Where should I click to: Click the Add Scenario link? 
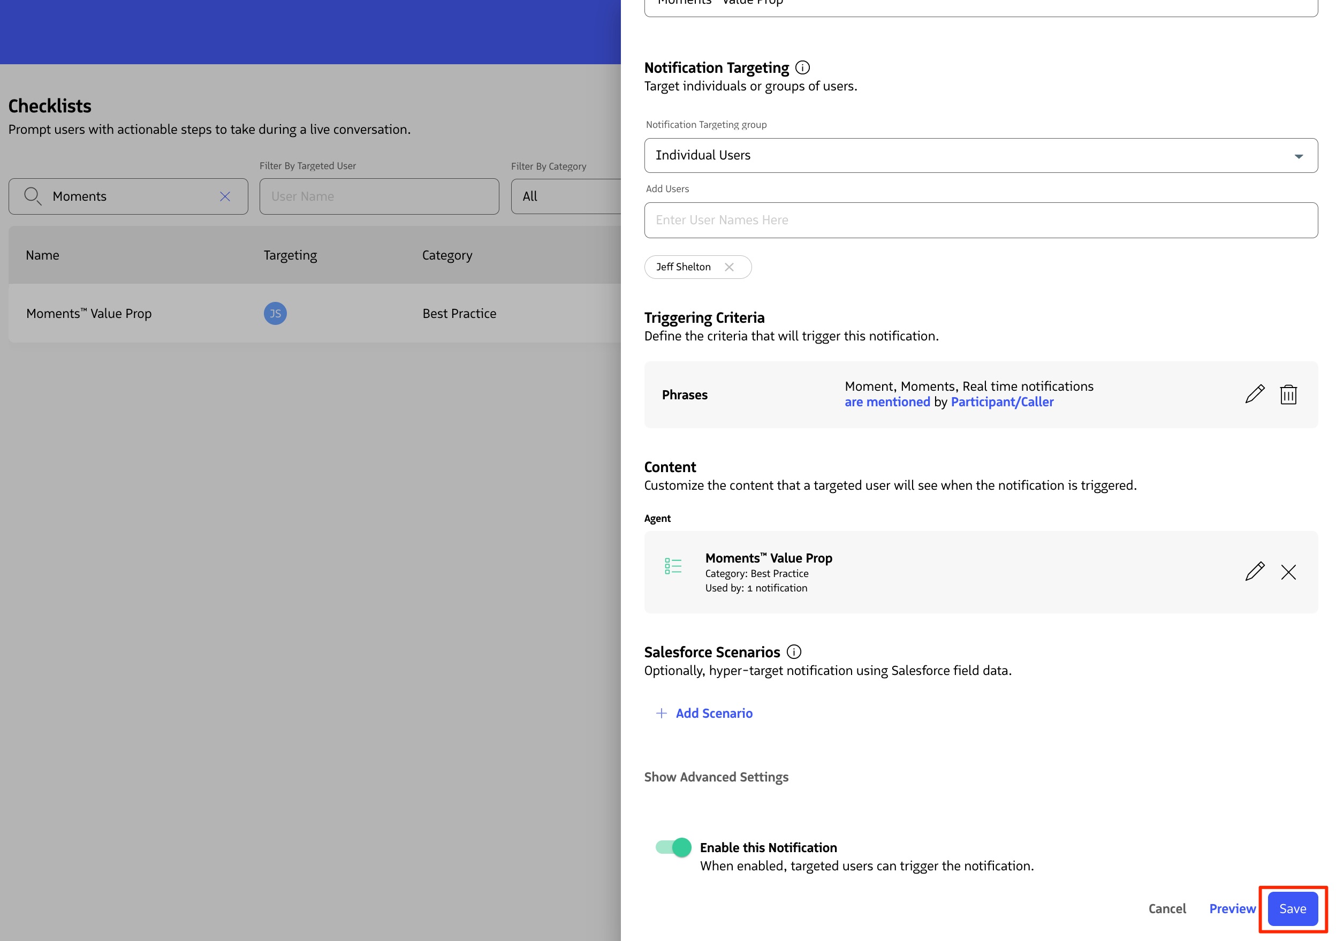coord(714,714)
